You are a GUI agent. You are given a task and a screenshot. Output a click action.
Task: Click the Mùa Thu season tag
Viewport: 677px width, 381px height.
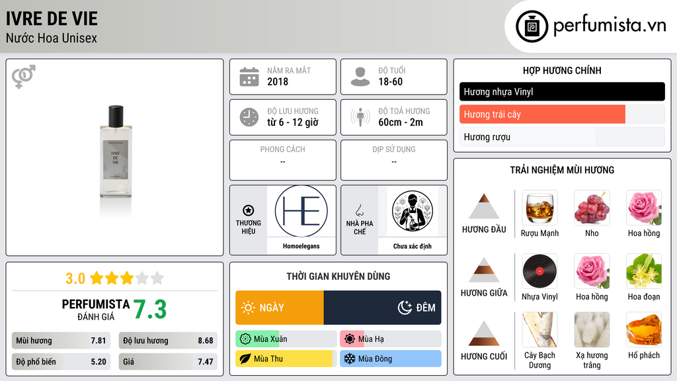[286, 359]
